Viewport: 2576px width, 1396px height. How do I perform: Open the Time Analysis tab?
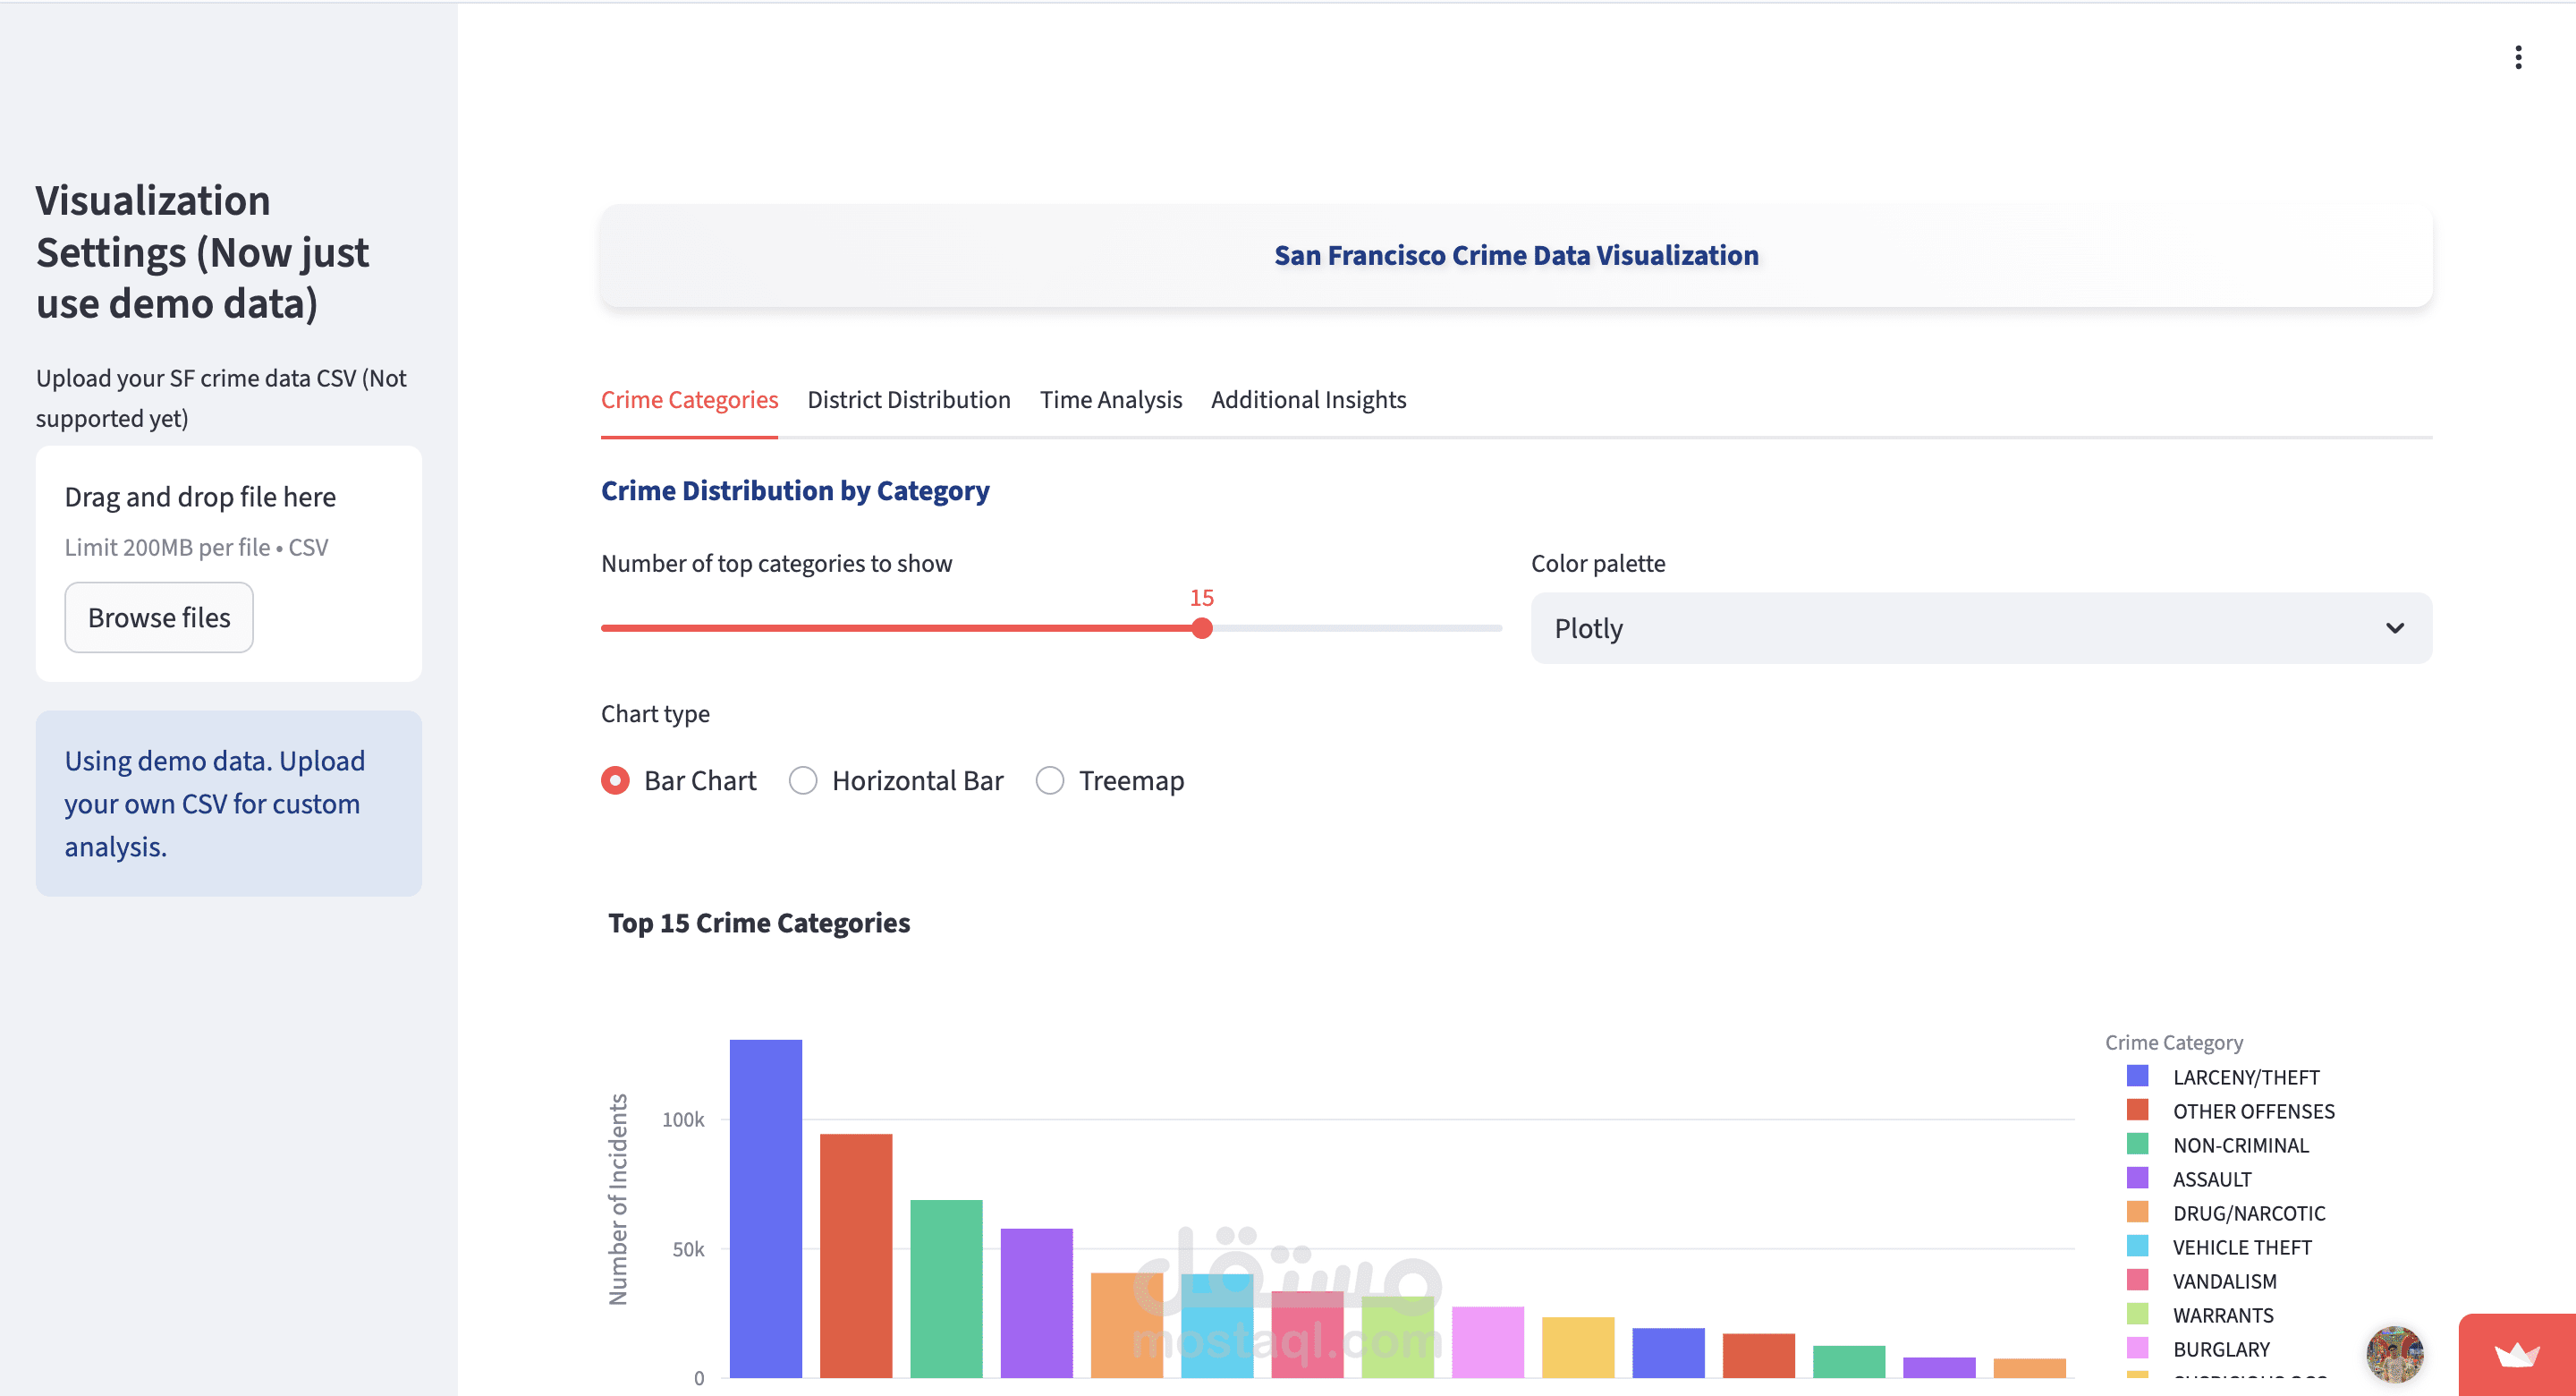click(x=1111, y=399)
